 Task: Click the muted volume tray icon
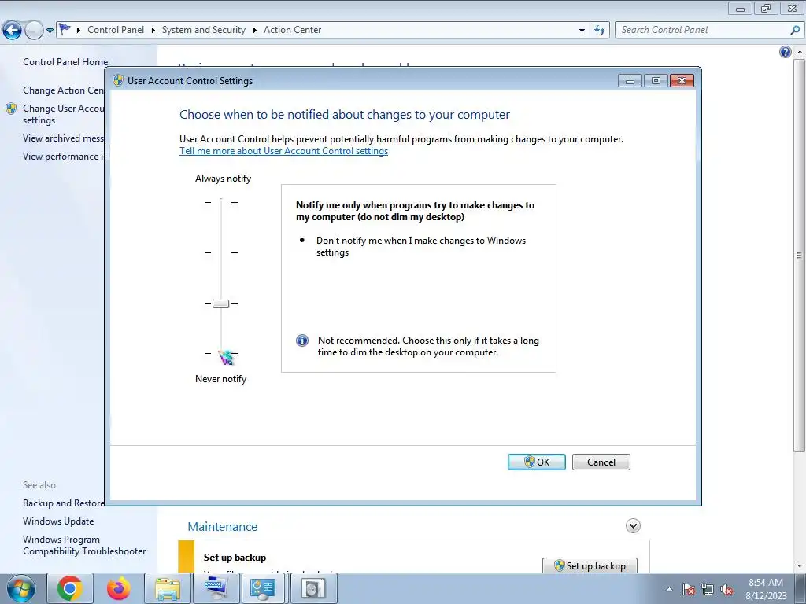[727, 589]
